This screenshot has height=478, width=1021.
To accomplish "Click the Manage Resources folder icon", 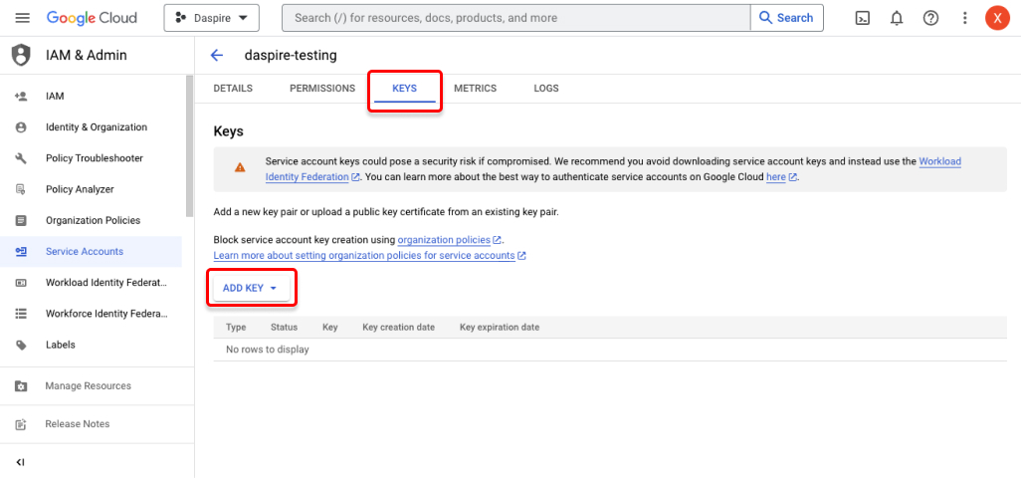I will tap(21, 386).
